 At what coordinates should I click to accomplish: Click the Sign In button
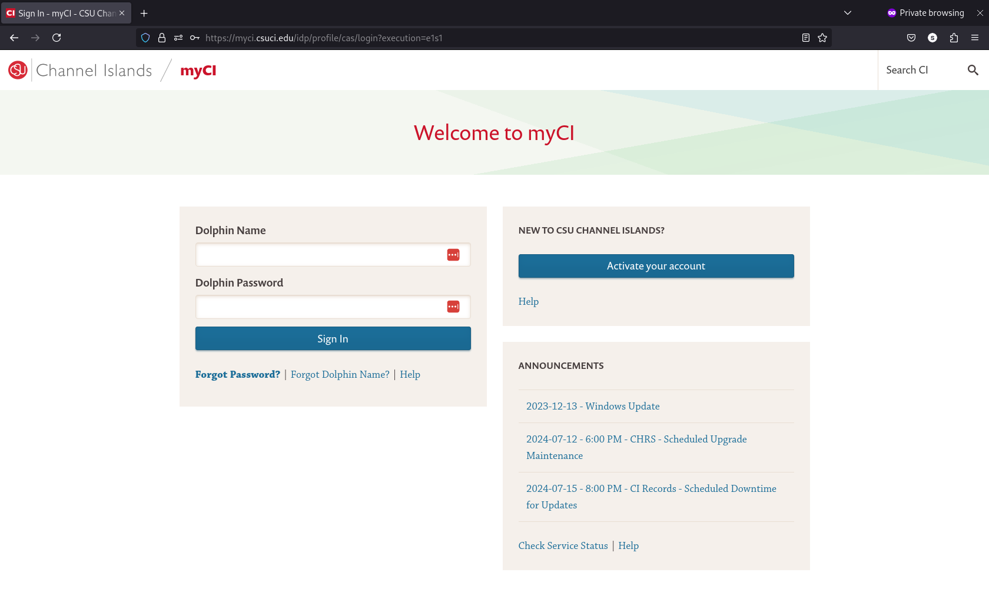(333, 339)
